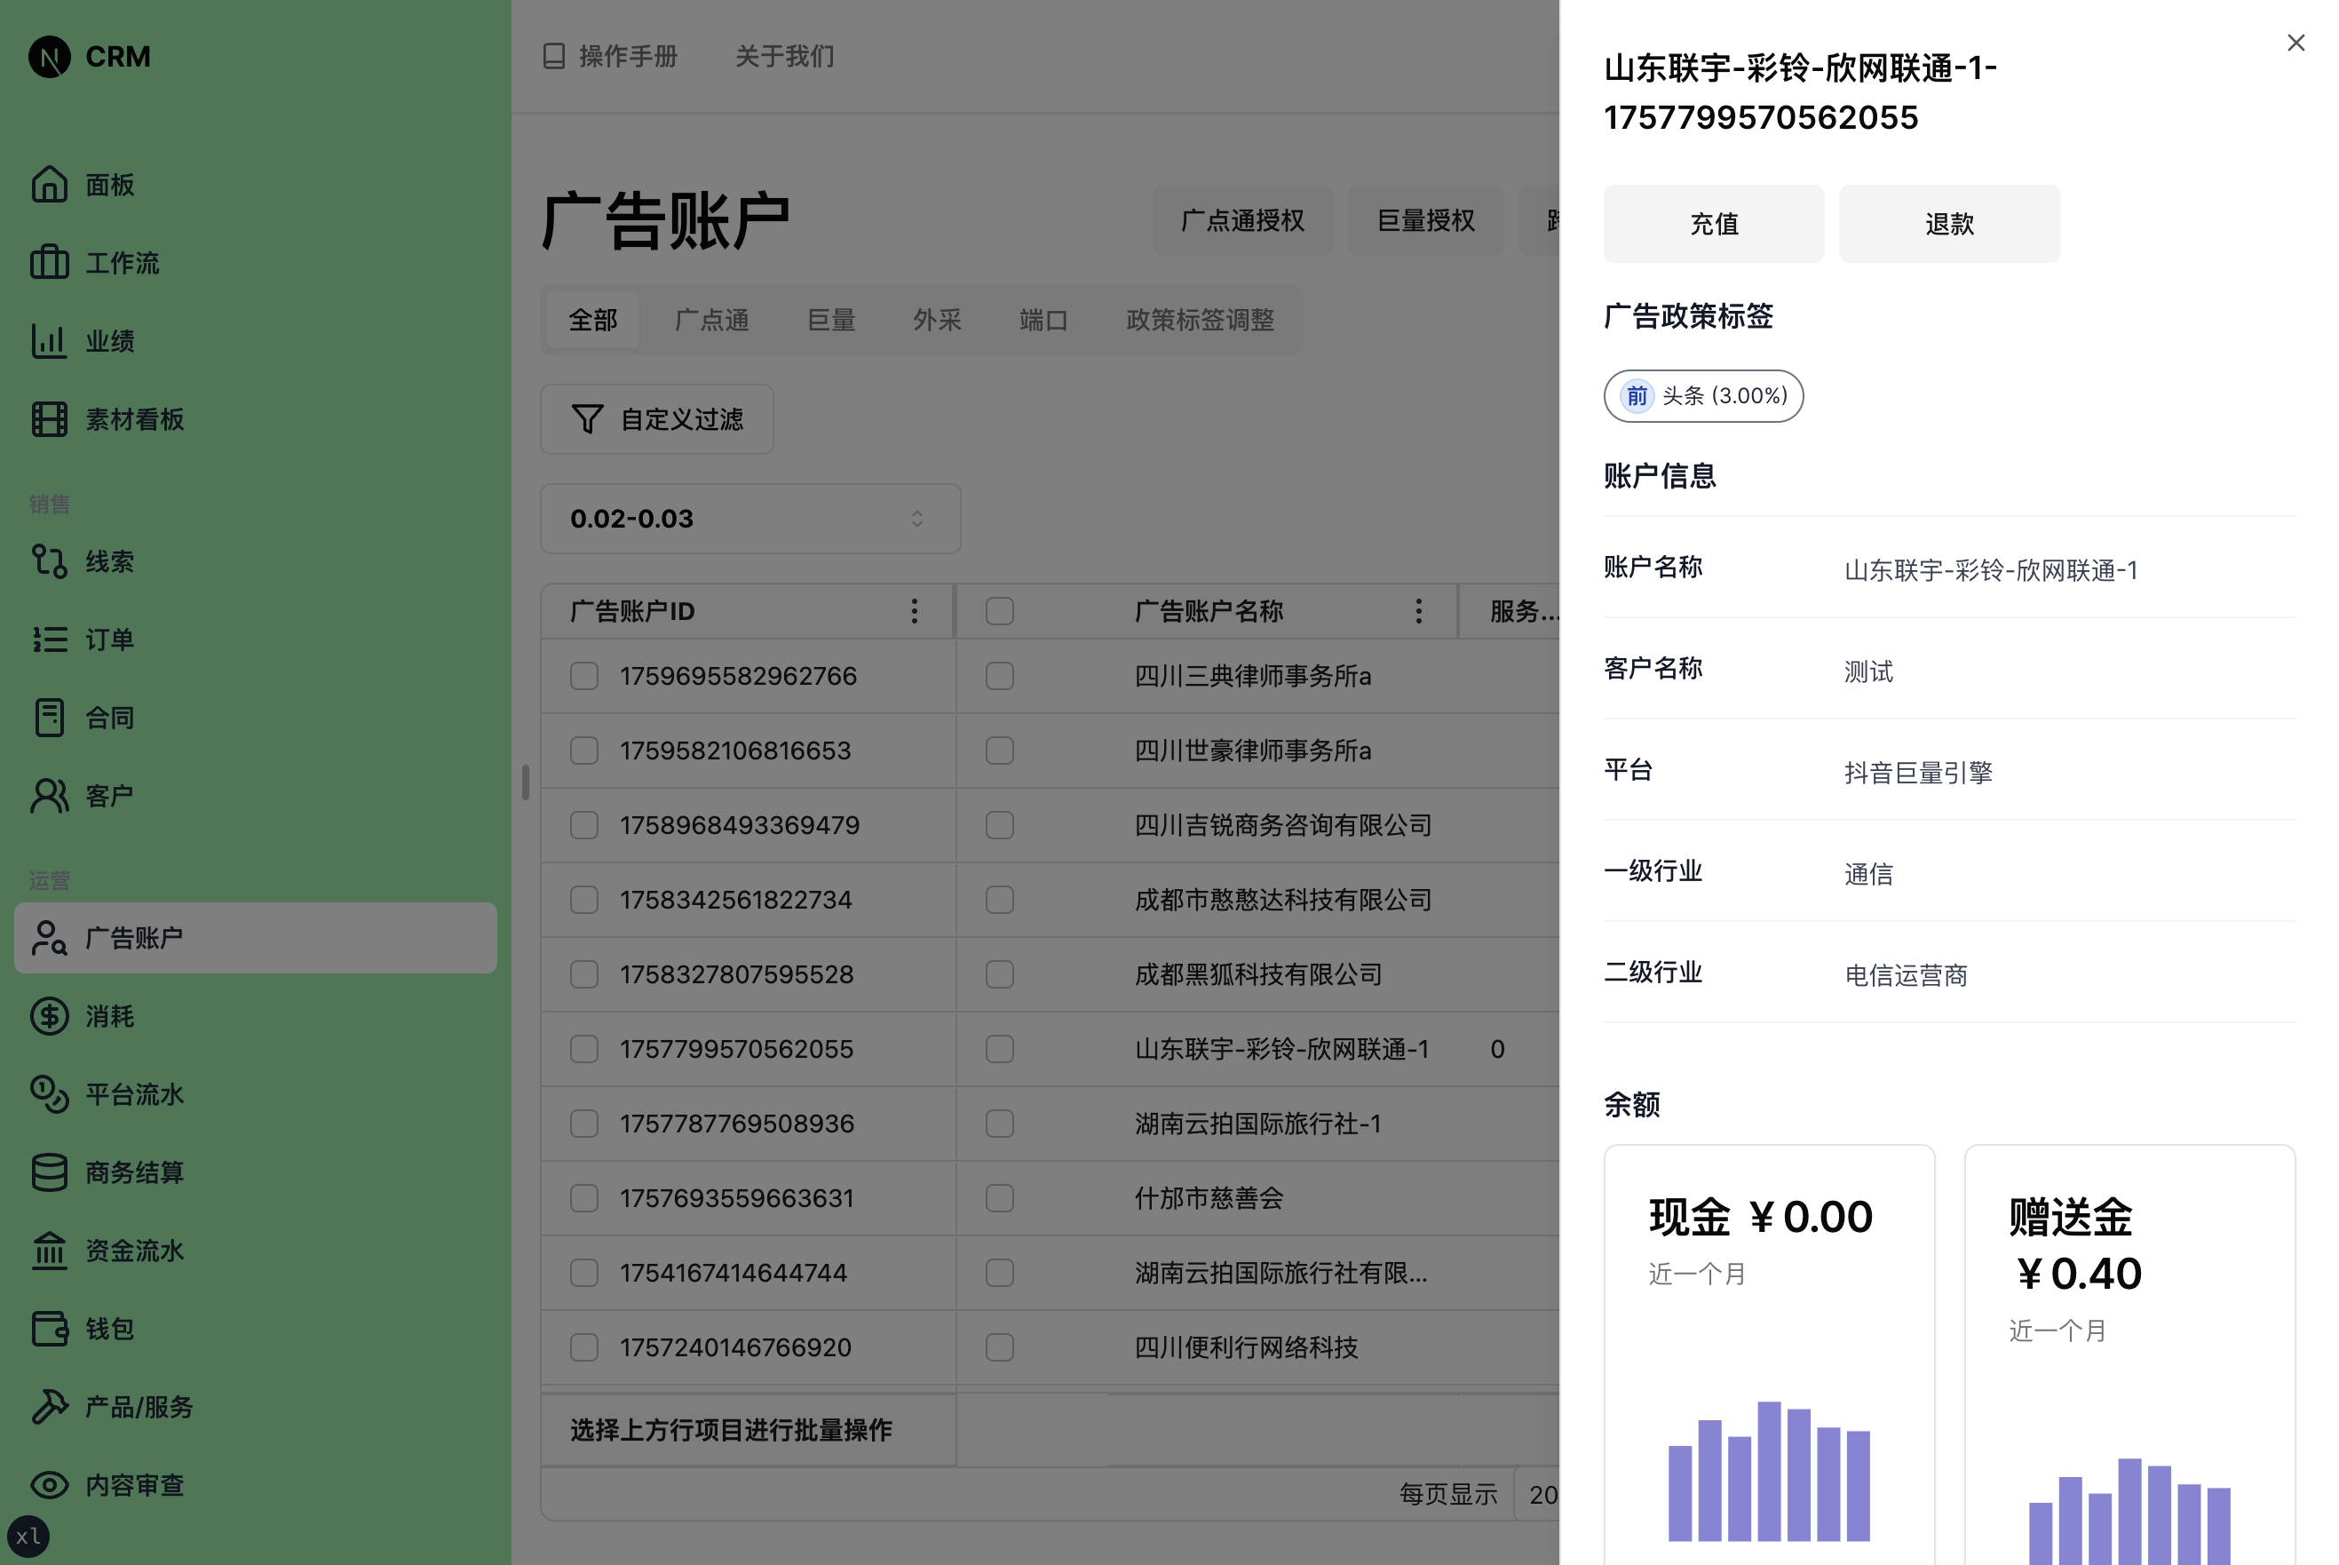Open 内容审查 eye icon
The width and height of the screenshot is (2339, 1565).
click(x=49, y=1484)
